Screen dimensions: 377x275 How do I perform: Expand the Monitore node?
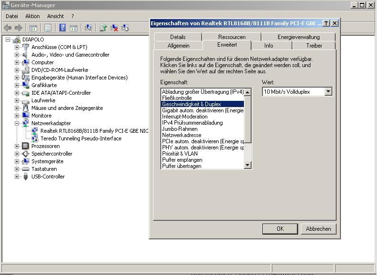click(x=17, y=116)
